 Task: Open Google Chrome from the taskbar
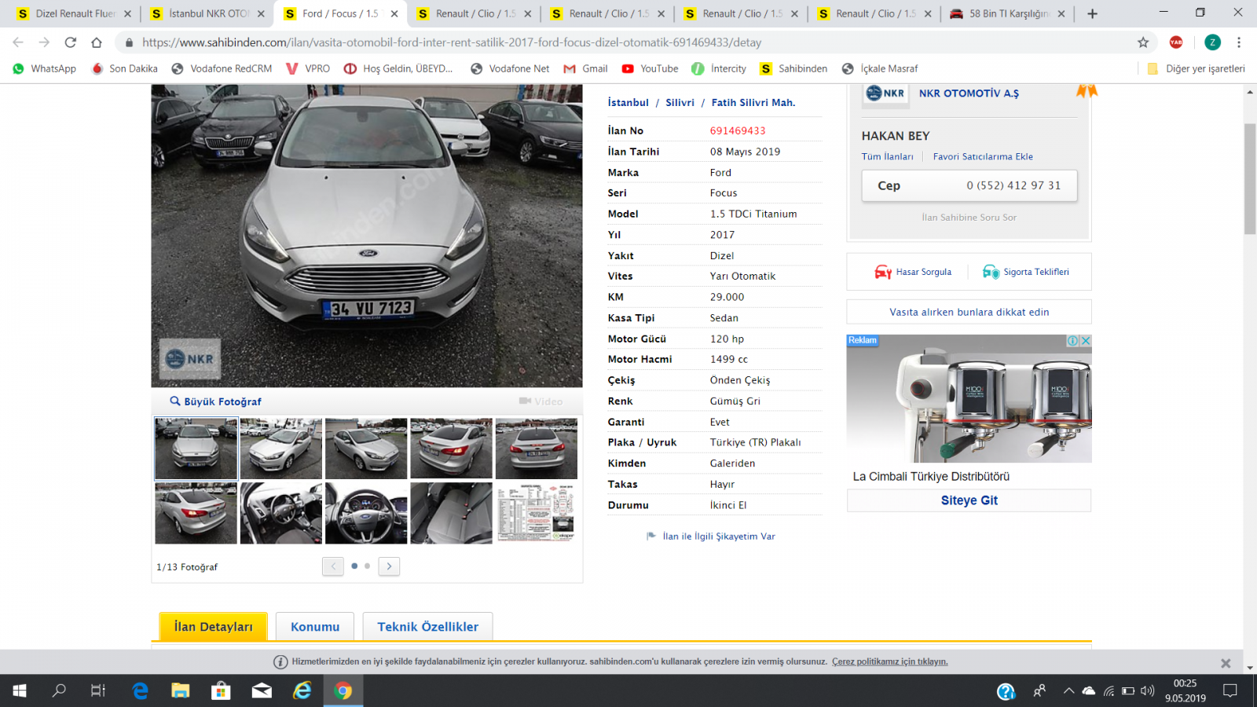pos(343,691)
